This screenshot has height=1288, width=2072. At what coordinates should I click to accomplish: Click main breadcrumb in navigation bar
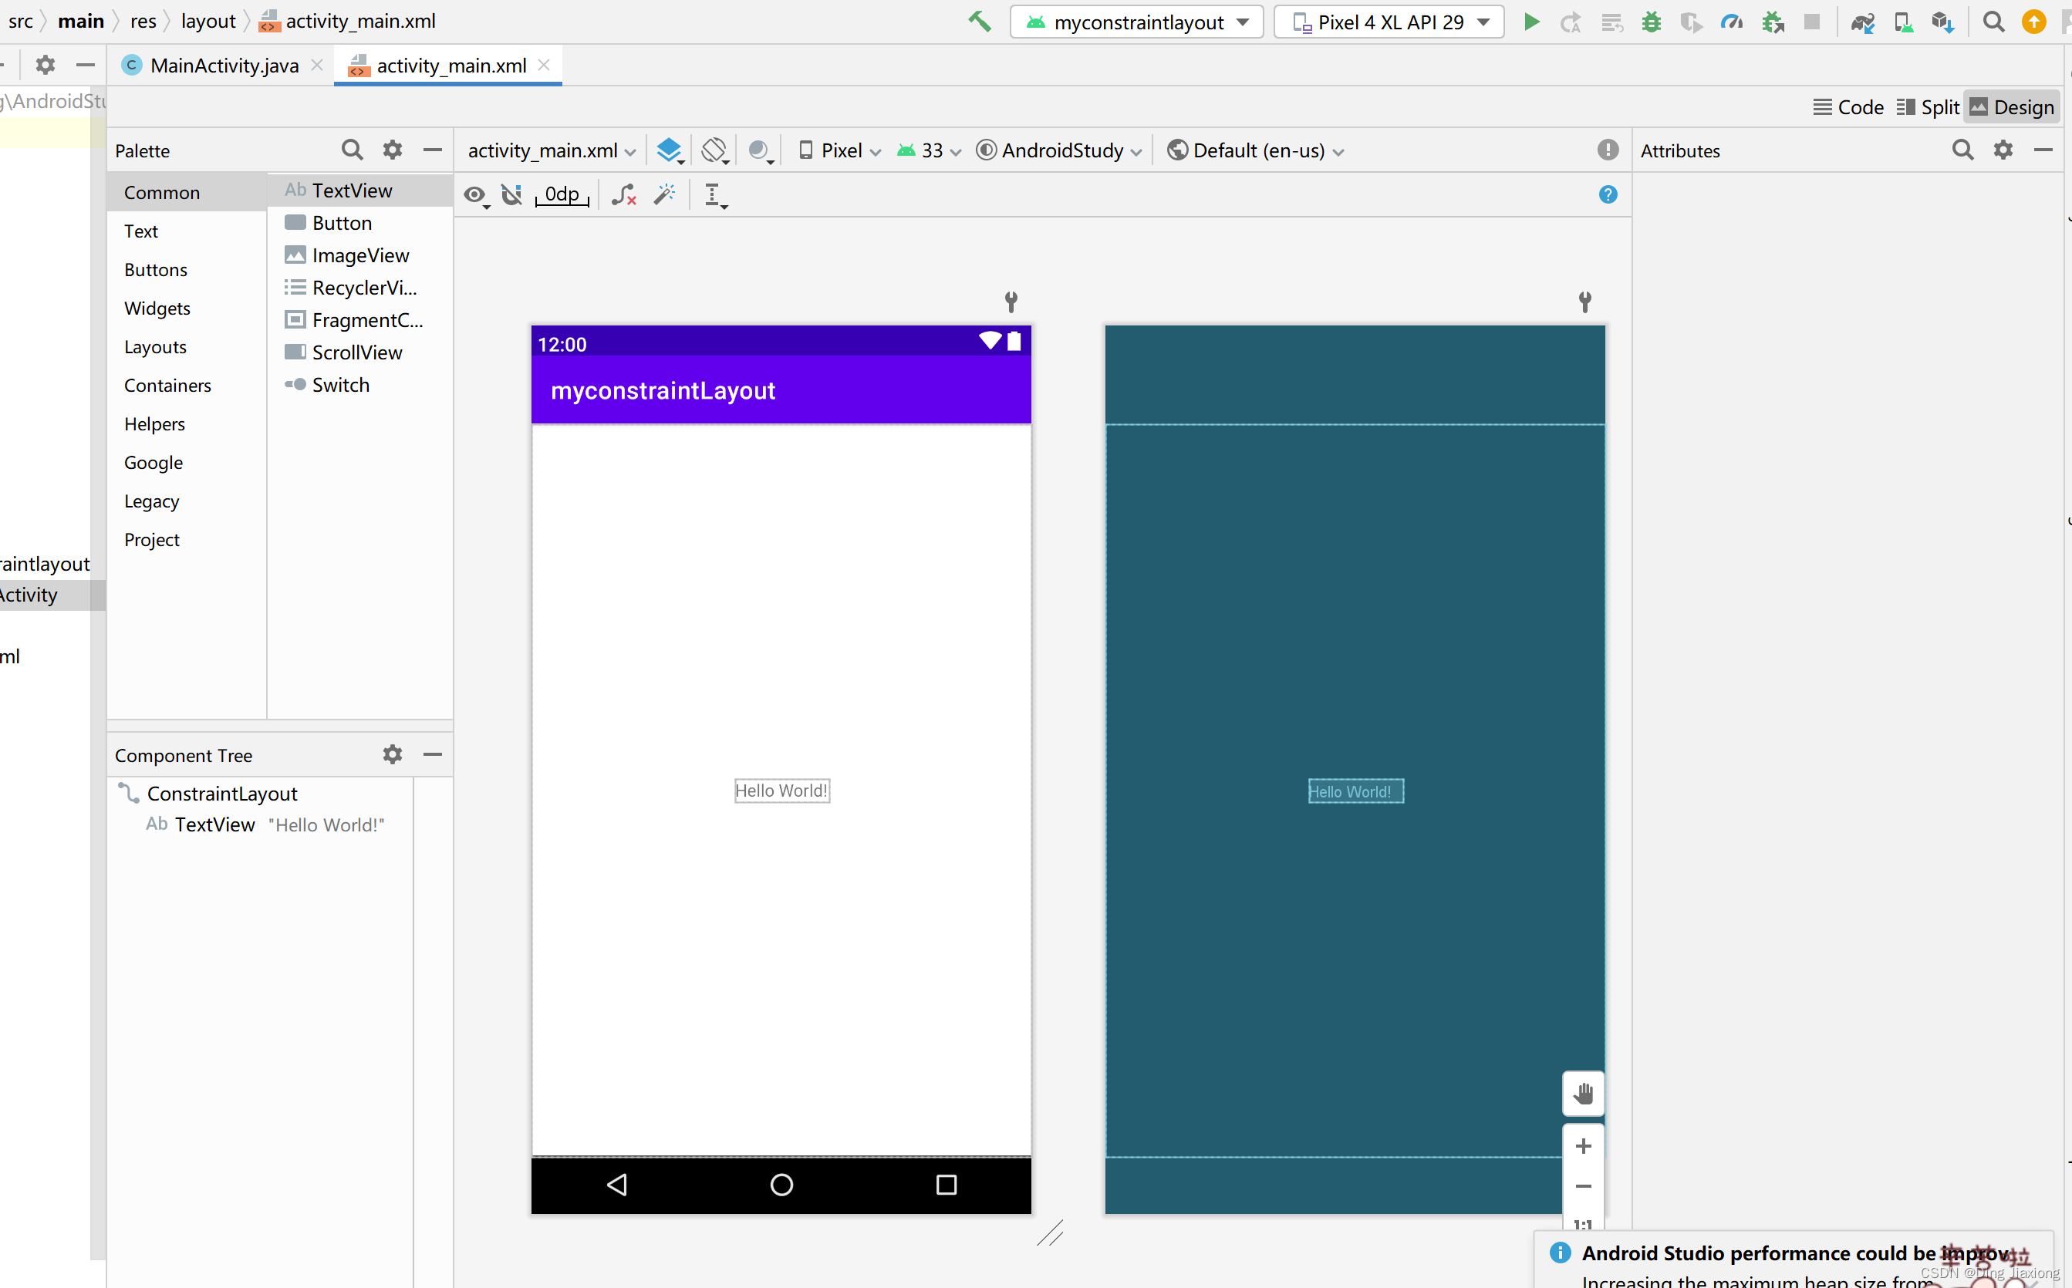click(x=81, y=22)
